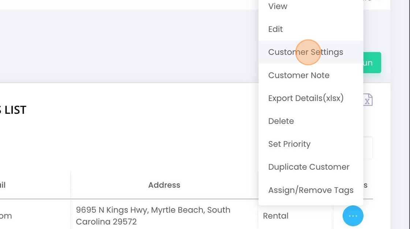This screenshot has width=410, height=229.
Task: Click the 9695 N Kings Hwy address cell
Action: click(153, 216)
